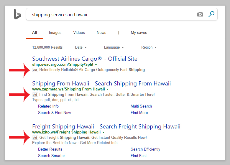
Task: Click the Multi Search sitelink
Action: click(x=141, y=106)
